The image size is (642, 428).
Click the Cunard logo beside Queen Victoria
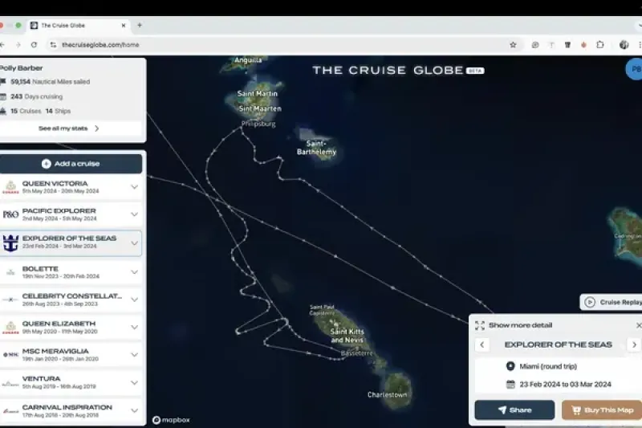pos(10,187)
